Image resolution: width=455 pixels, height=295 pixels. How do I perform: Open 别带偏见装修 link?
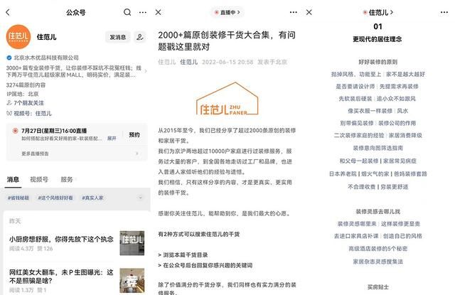pyautogui.click(x=357, y=123)
